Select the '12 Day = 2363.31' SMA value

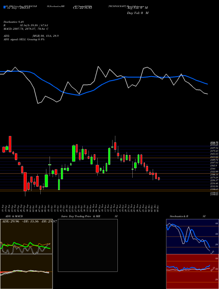tap(18, 8)
